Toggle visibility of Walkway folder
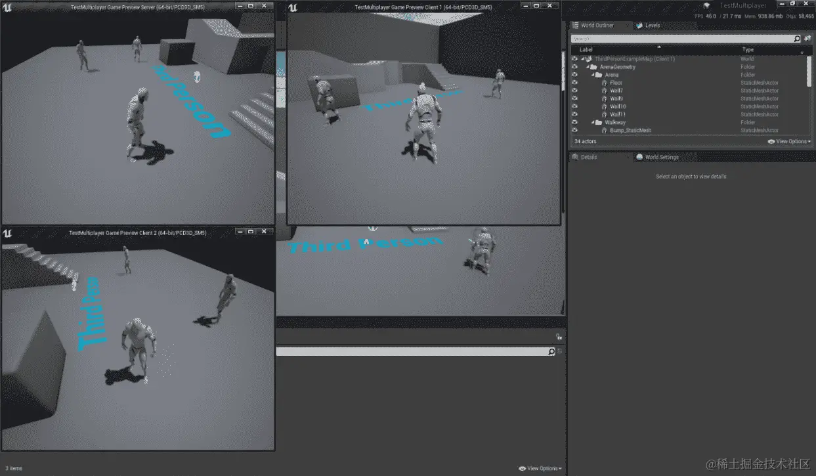 coord(575,122)
